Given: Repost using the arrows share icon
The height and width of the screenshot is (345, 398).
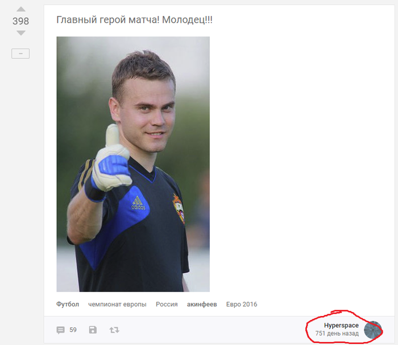Looking at the screenshot, I should point(114,330).
